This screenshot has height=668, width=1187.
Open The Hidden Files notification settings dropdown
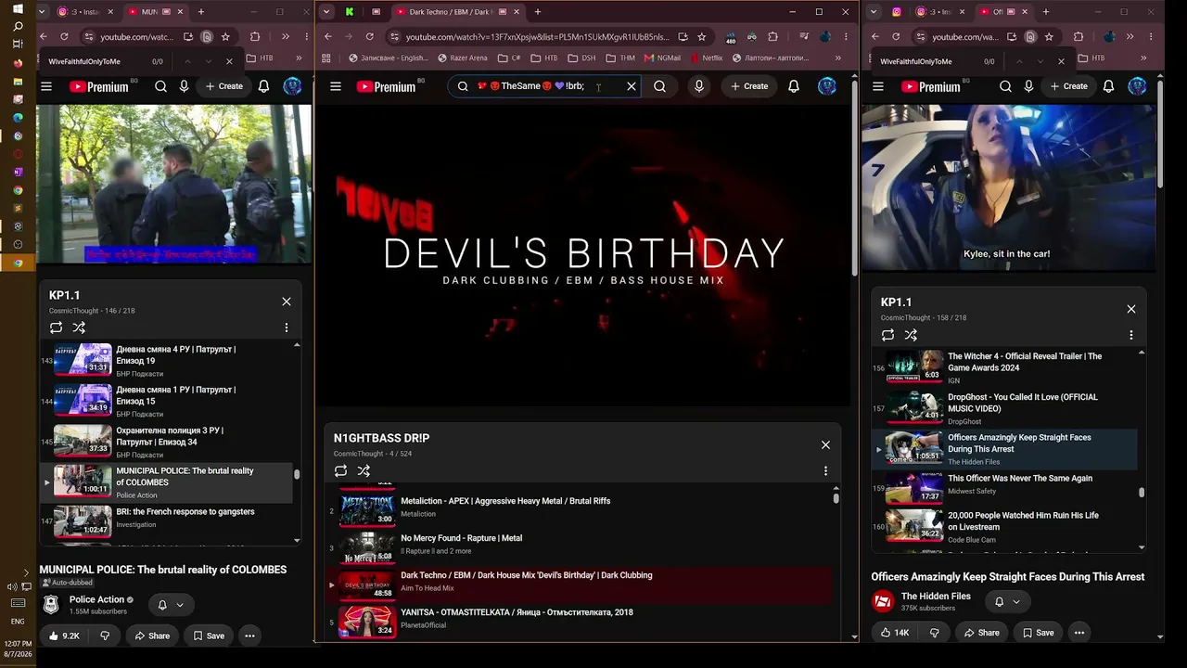point(1008,601)
